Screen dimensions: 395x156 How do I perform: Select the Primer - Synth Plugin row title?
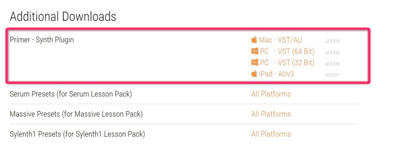click(x=42, y=40)
